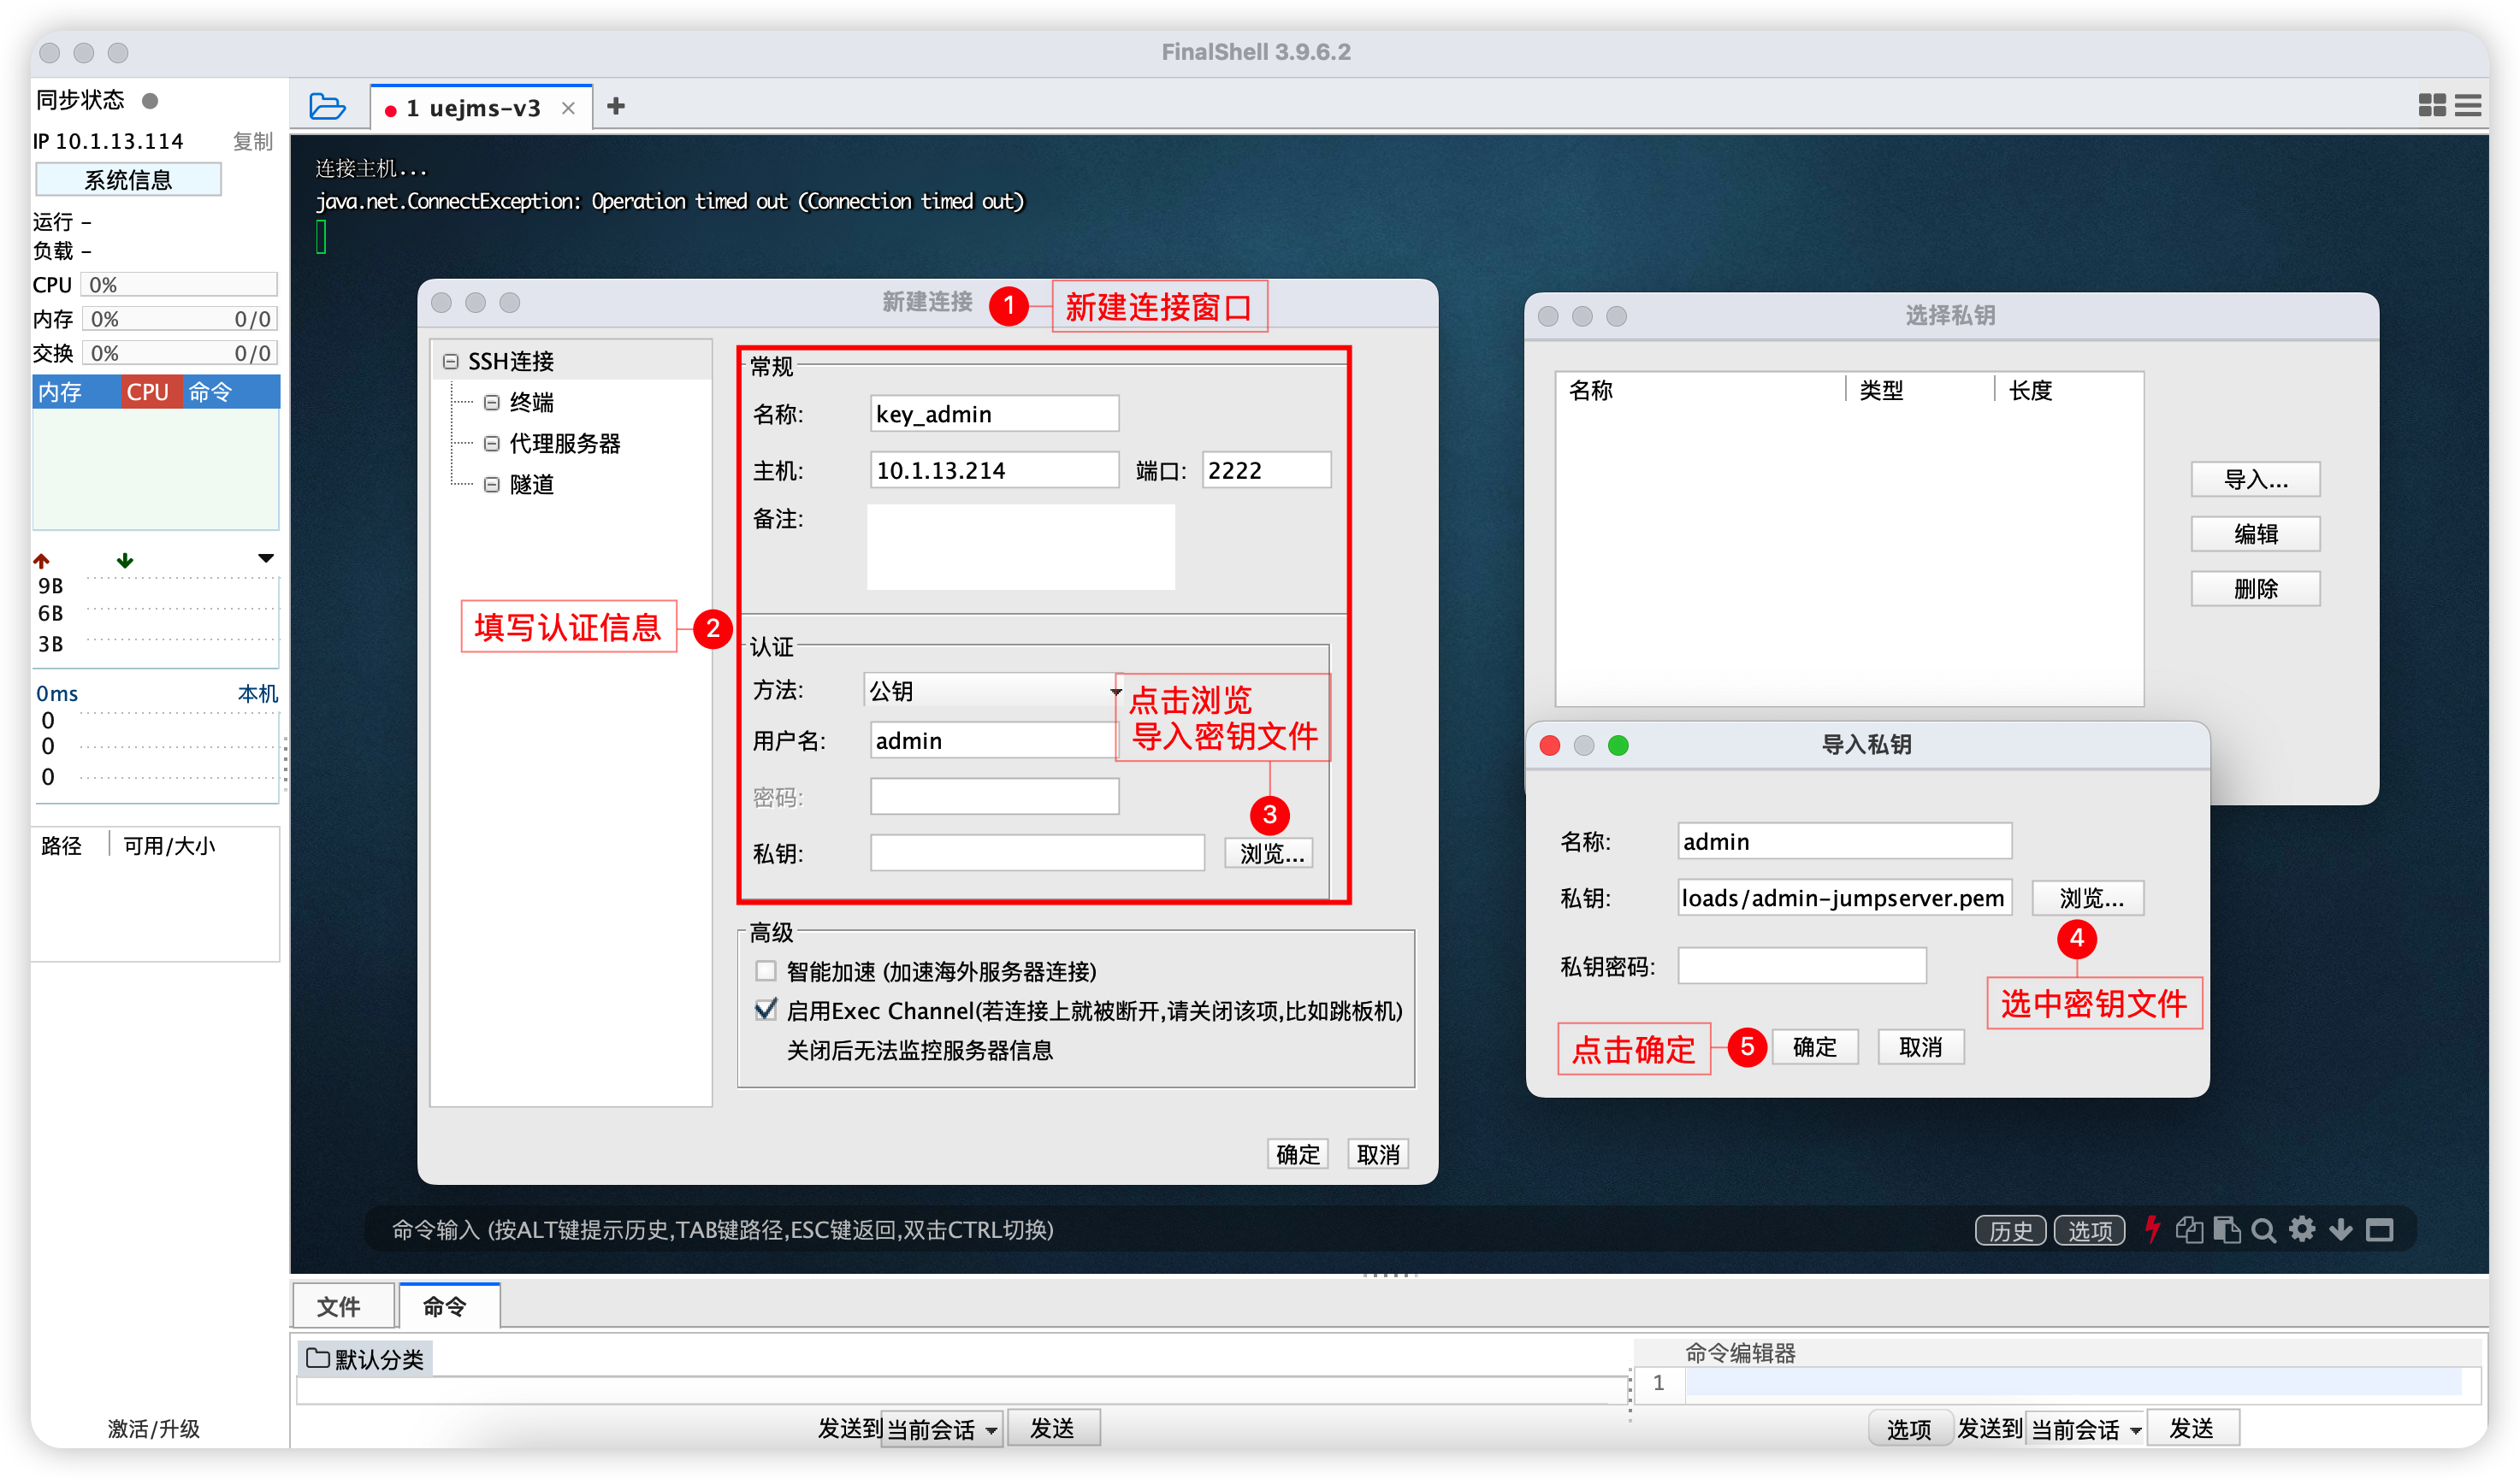Click the 命令 tab at bottom panel
Viewport: 2520px width, 1479px height.
click(446, 1305)
